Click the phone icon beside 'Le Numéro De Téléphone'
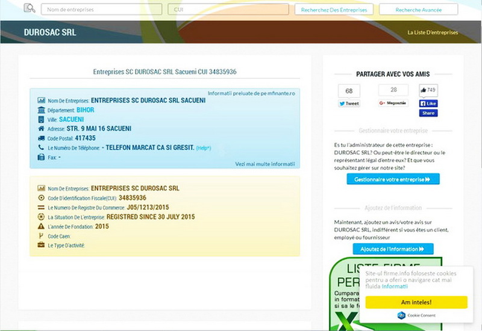Image resolution: width=482 pixels, height=331 pixels. click(x=41, y=147)
